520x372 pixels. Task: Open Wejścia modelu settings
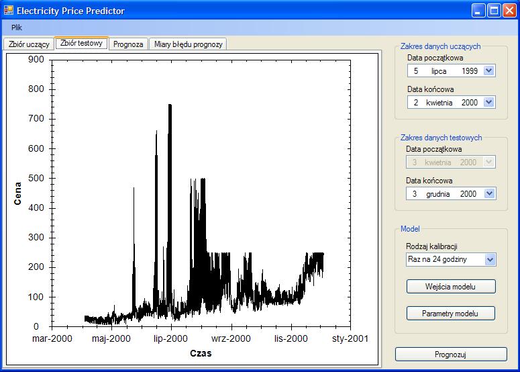(451, 287)
